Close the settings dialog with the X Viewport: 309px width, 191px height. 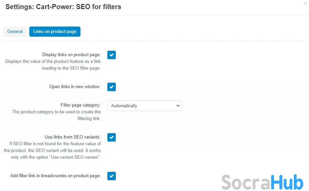point(305,3)
